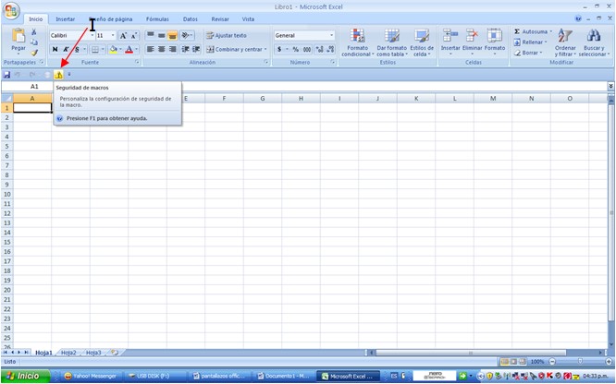Image resolution: width=616 pixels, height=384 pixels.
Task: Open the Office button menu
Action: tap(11, 10)
